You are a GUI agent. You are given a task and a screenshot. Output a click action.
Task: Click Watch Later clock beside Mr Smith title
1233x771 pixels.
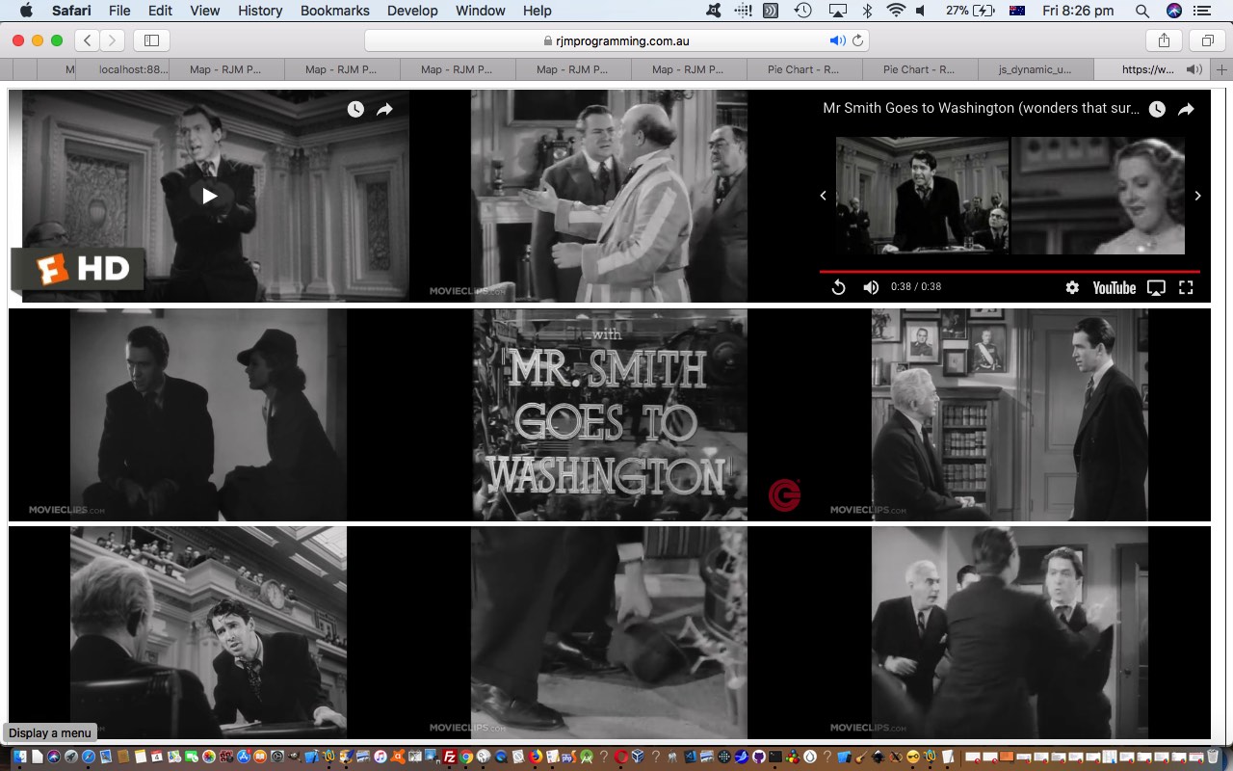(x=1157, y=109)
